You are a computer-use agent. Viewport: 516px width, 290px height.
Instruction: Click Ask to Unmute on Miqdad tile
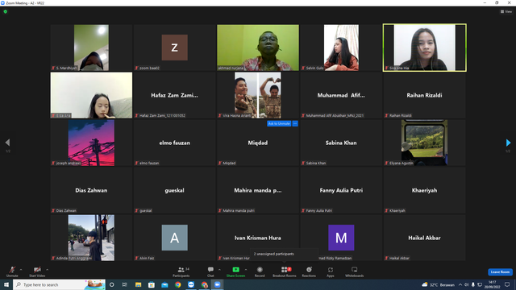279,123
